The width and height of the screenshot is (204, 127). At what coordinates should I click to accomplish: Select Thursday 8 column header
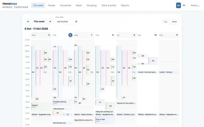(105, 35)
